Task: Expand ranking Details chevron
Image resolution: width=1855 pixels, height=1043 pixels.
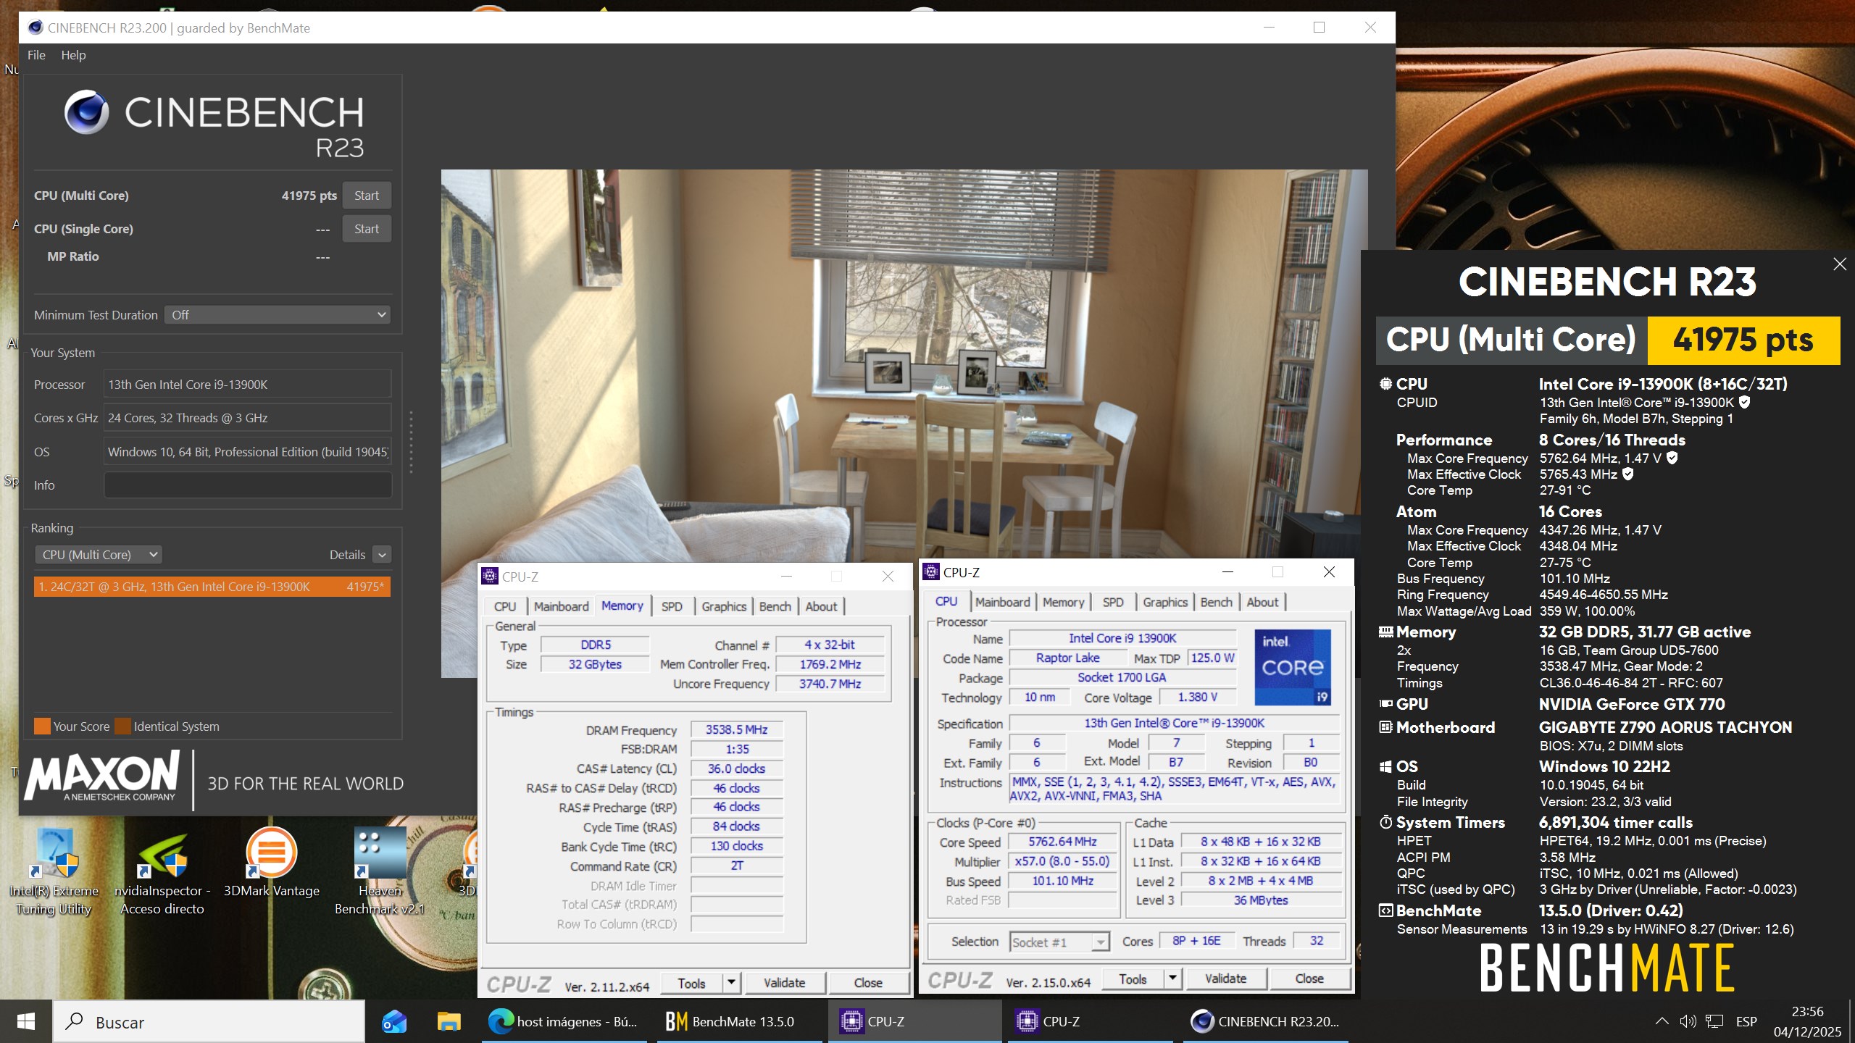Action: tap(382, 555)
